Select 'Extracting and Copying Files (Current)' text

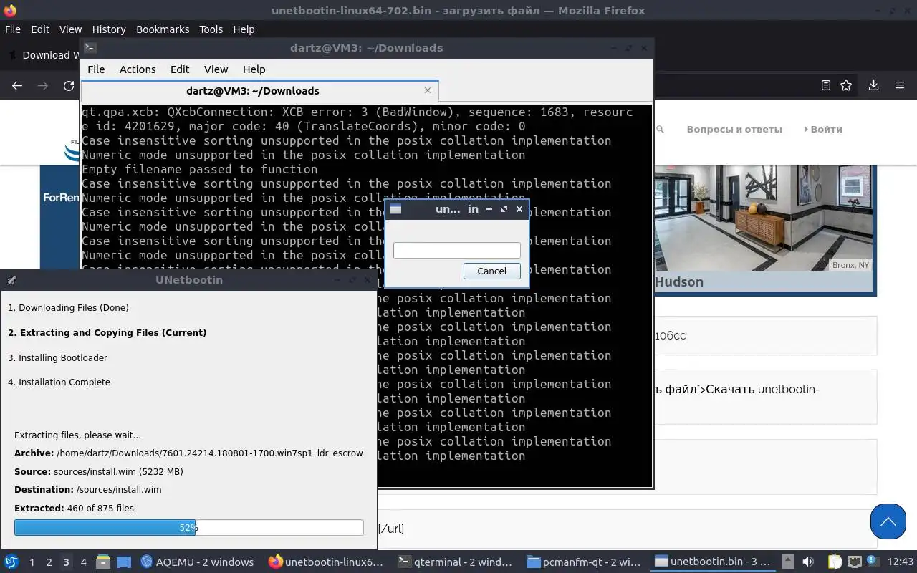tap(107, 332)
